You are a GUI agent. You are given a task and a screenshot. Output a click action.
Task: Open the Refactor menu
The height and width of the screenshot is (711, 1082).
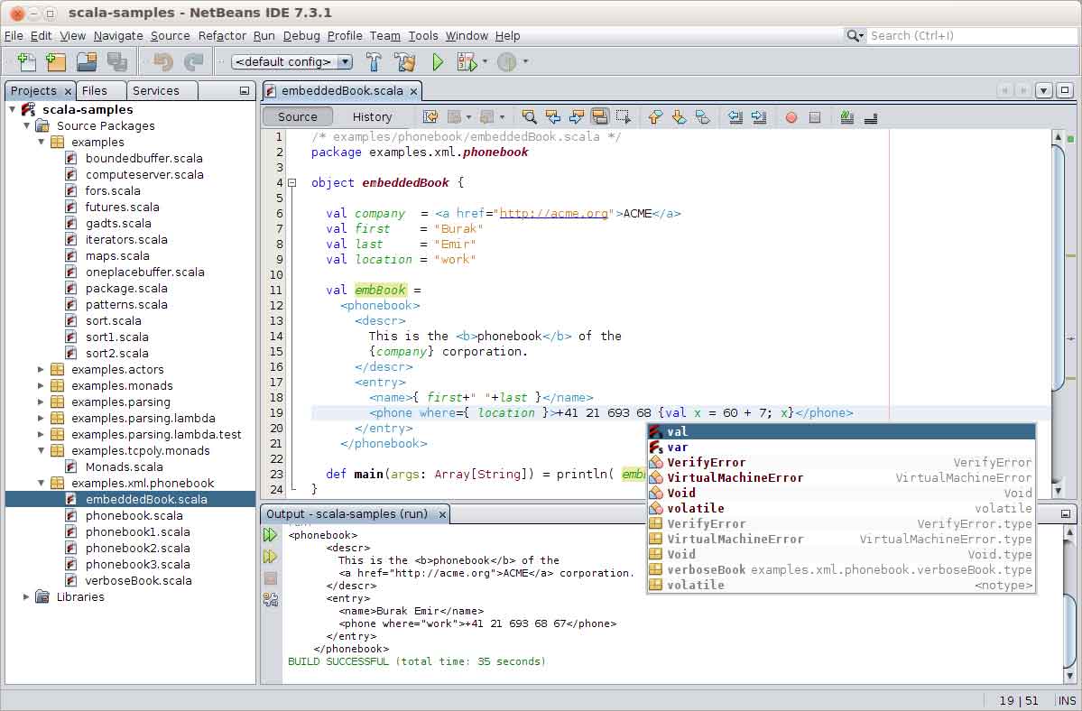(222, 35)
